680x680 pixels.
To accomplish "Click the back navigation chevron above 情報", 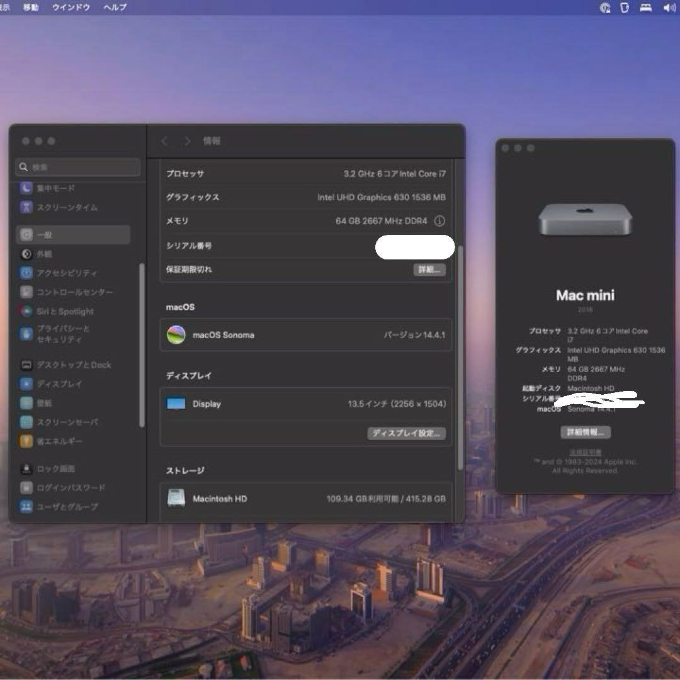I will pos(164,141).
